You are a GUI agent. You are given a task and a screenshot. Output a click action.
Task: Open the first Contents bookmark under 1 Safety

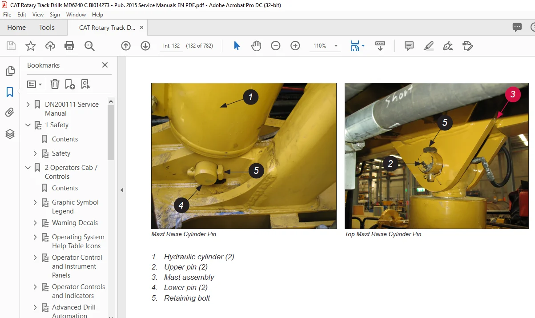click(64, 139)
